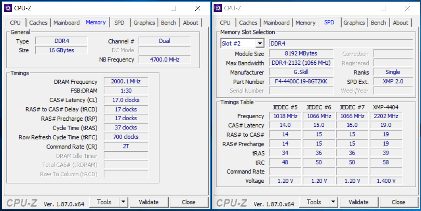Close the left CPU-Z window with X
This screenshot has width=421, height=211.
198,8
